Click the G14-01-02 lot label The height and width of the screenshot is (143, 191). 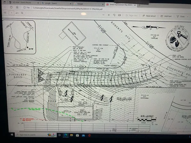tap(124, 98)
